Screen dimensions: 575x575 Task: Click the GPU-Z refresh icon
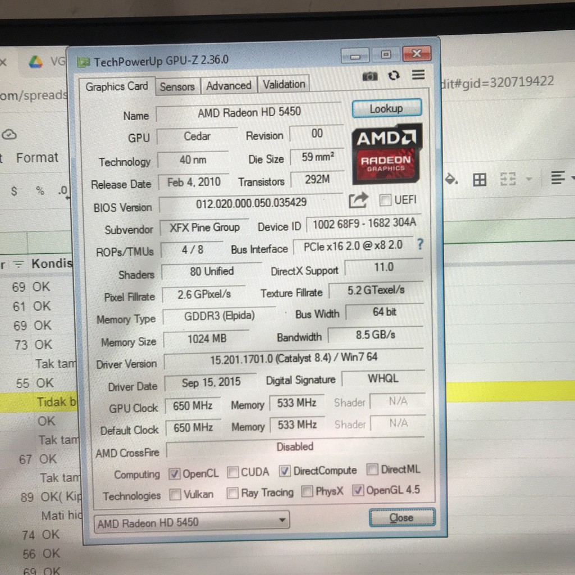pos(394,76)
